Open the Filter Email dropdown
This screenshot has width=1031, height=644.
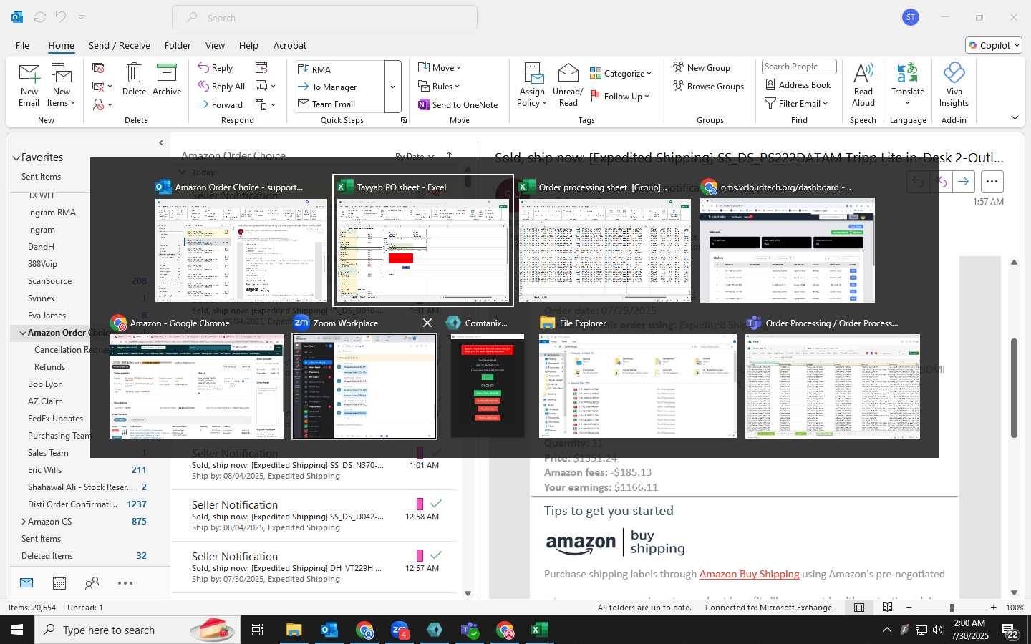pos(796,103)
